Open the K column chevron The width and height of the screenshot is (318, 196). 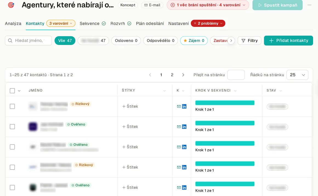coord(183,91)
